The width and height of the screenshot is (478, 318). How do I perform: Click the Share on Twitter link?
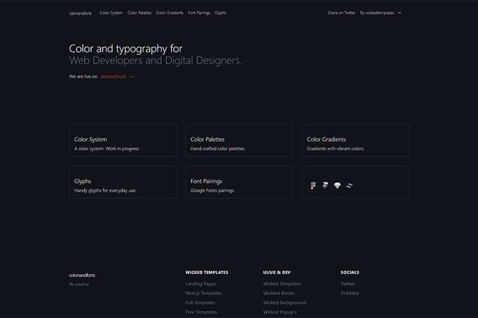pos(342,13)
